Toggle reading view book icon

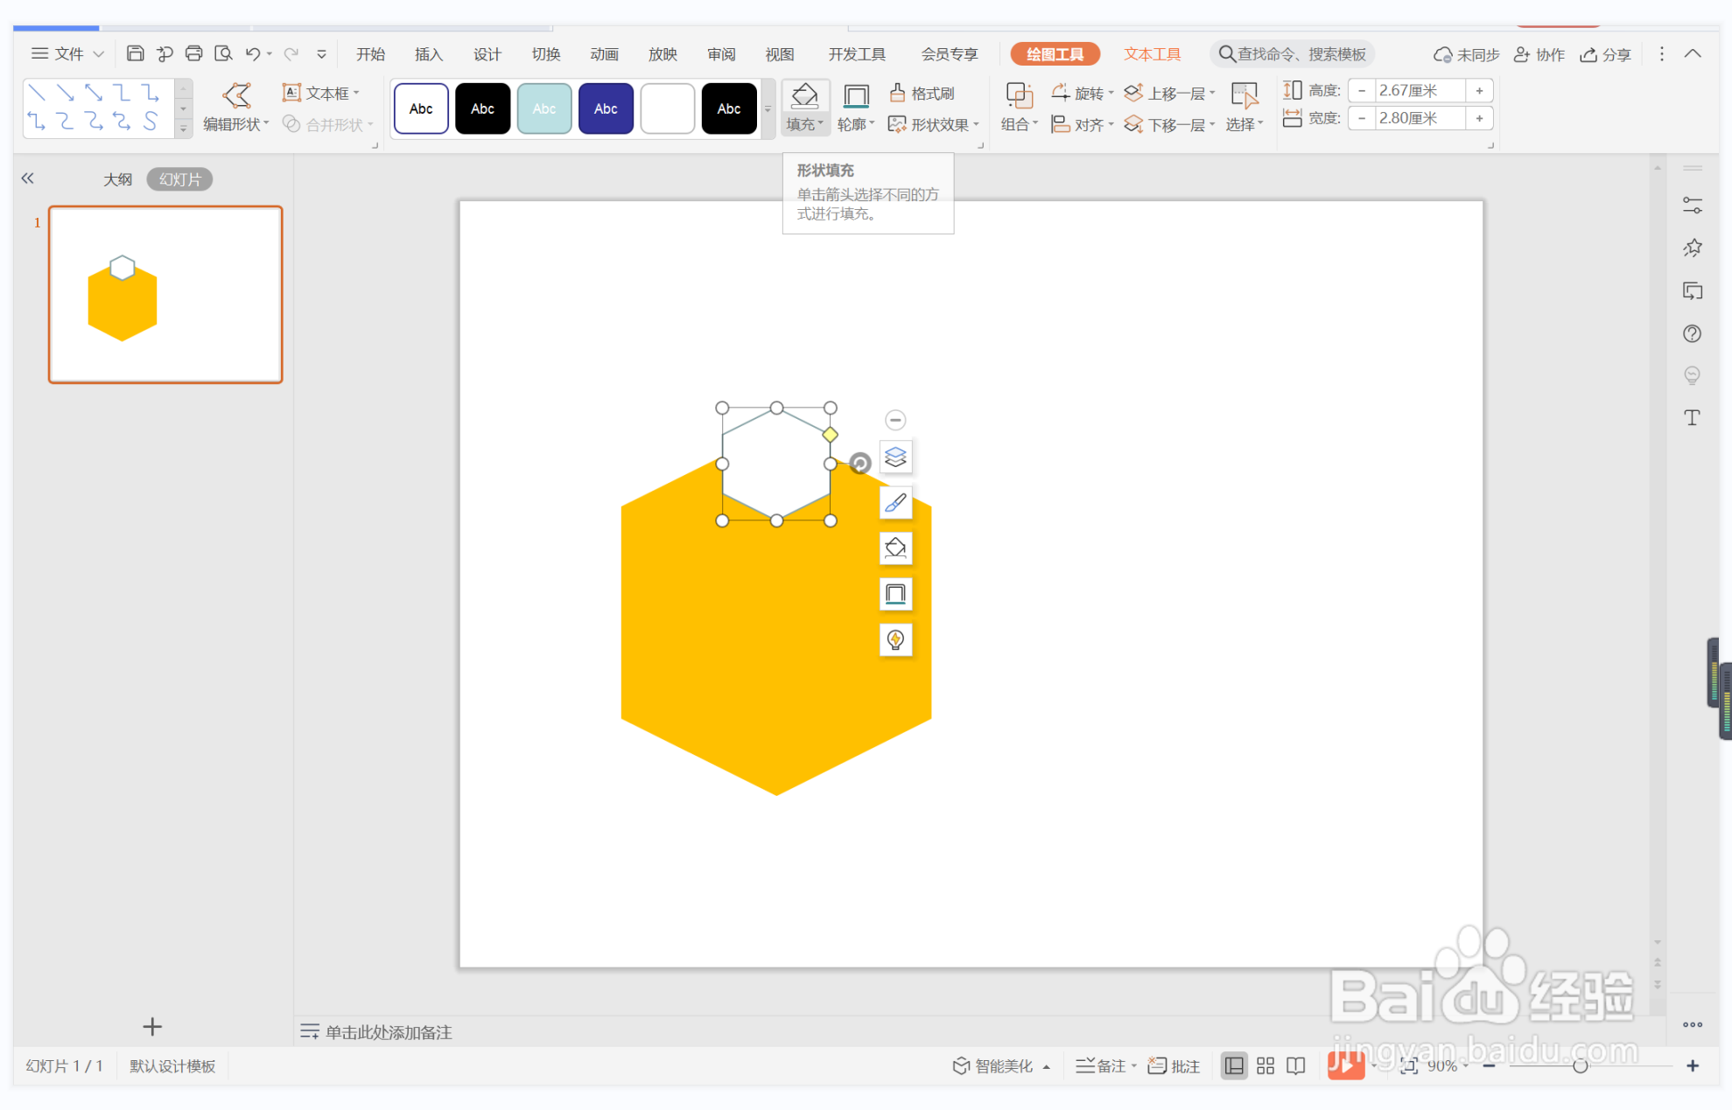(1296, 1065)
